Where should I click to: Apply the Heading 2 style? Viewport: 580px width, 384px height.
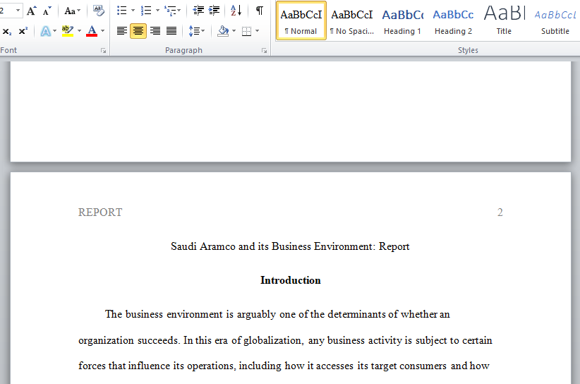point(453,20)
